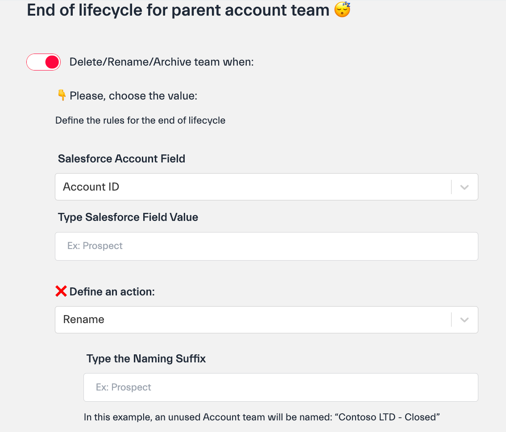The height and width of the screenshot is (432, 506).
Task: Click the 'Salesforce Account Field' label
Action: pos(121,158)
